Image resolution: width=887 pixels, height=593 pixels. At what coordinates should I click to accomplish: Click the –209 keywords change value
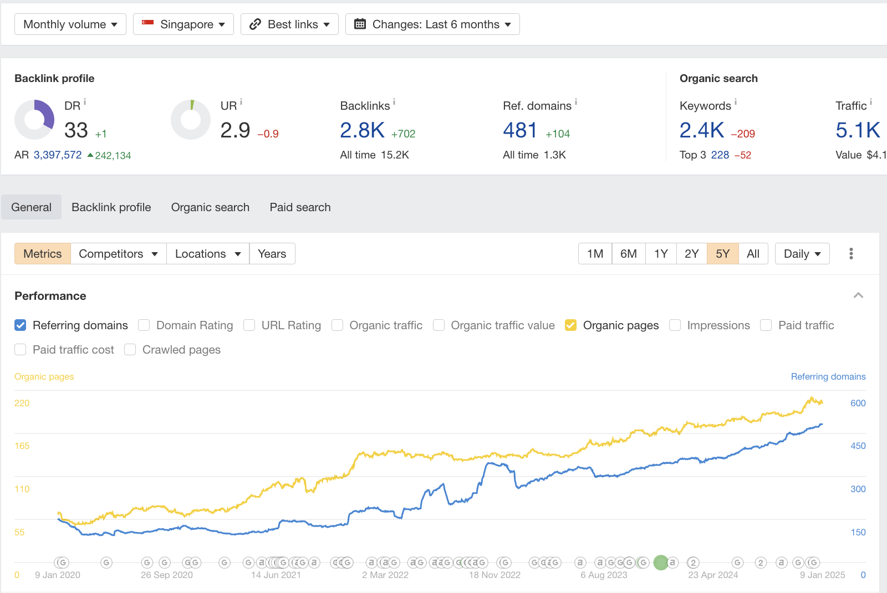coord(743,134)
